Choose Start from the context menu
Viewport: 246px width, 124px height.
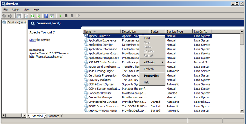[147, 38]
